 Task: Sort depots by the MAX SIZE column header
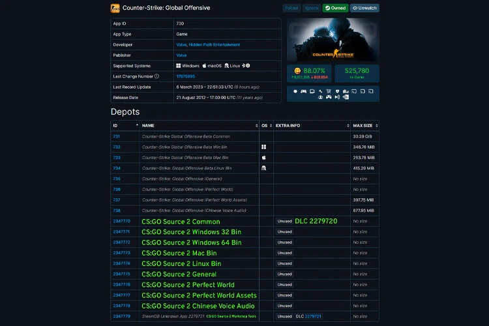coord(365,125)
